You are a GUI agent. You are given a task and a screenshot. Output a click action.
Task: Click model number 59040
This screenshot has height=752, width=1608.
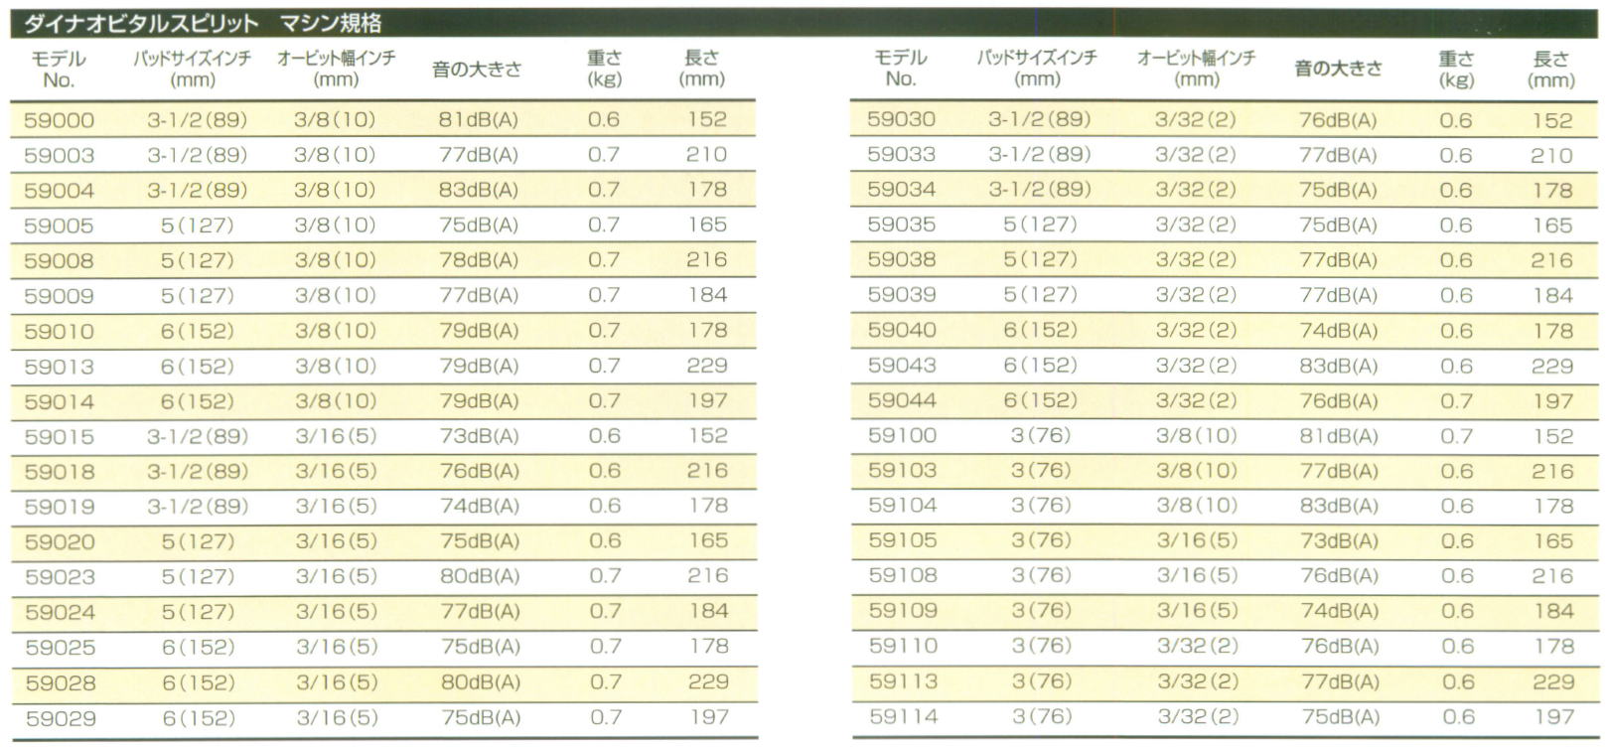(x=902, y=330)
